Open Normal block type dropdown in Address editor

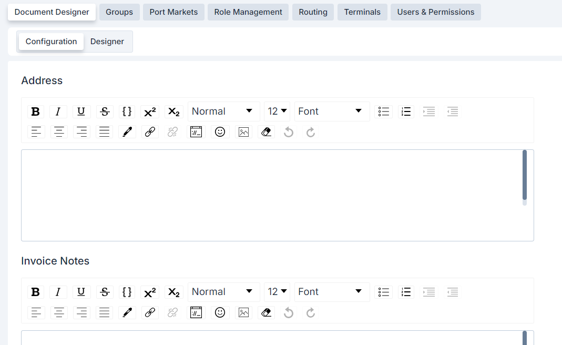(223, 111)
